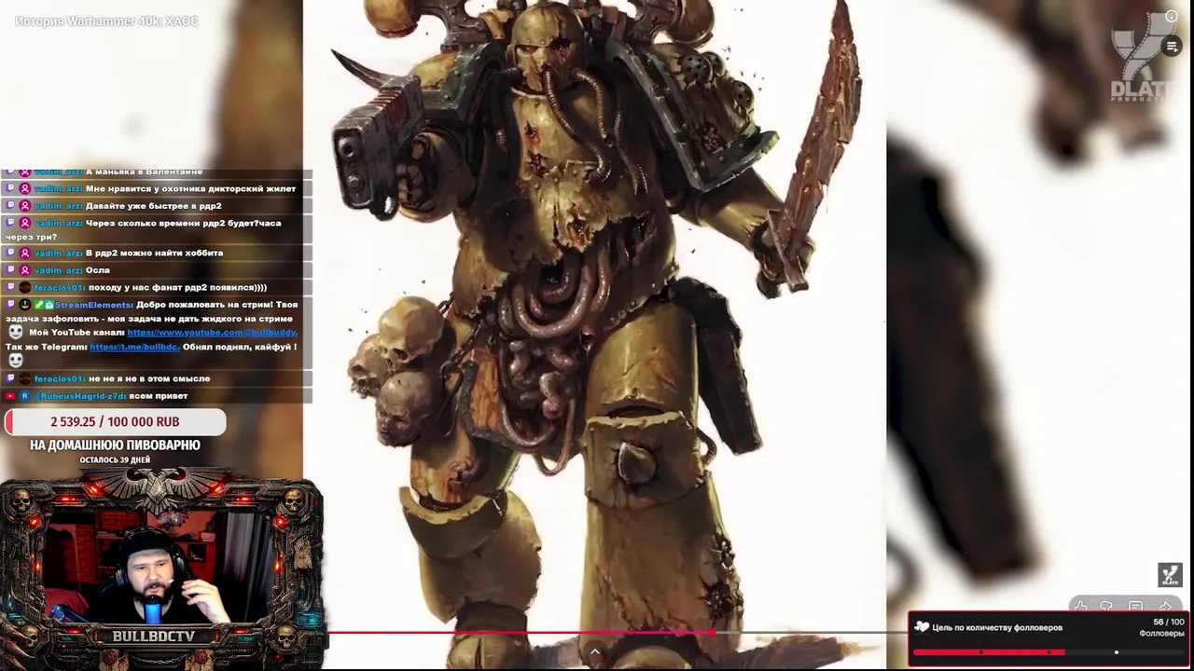Open the playlist queue icon
The width and height of the screenshot is (1194, 671).
coord(1172,46)
